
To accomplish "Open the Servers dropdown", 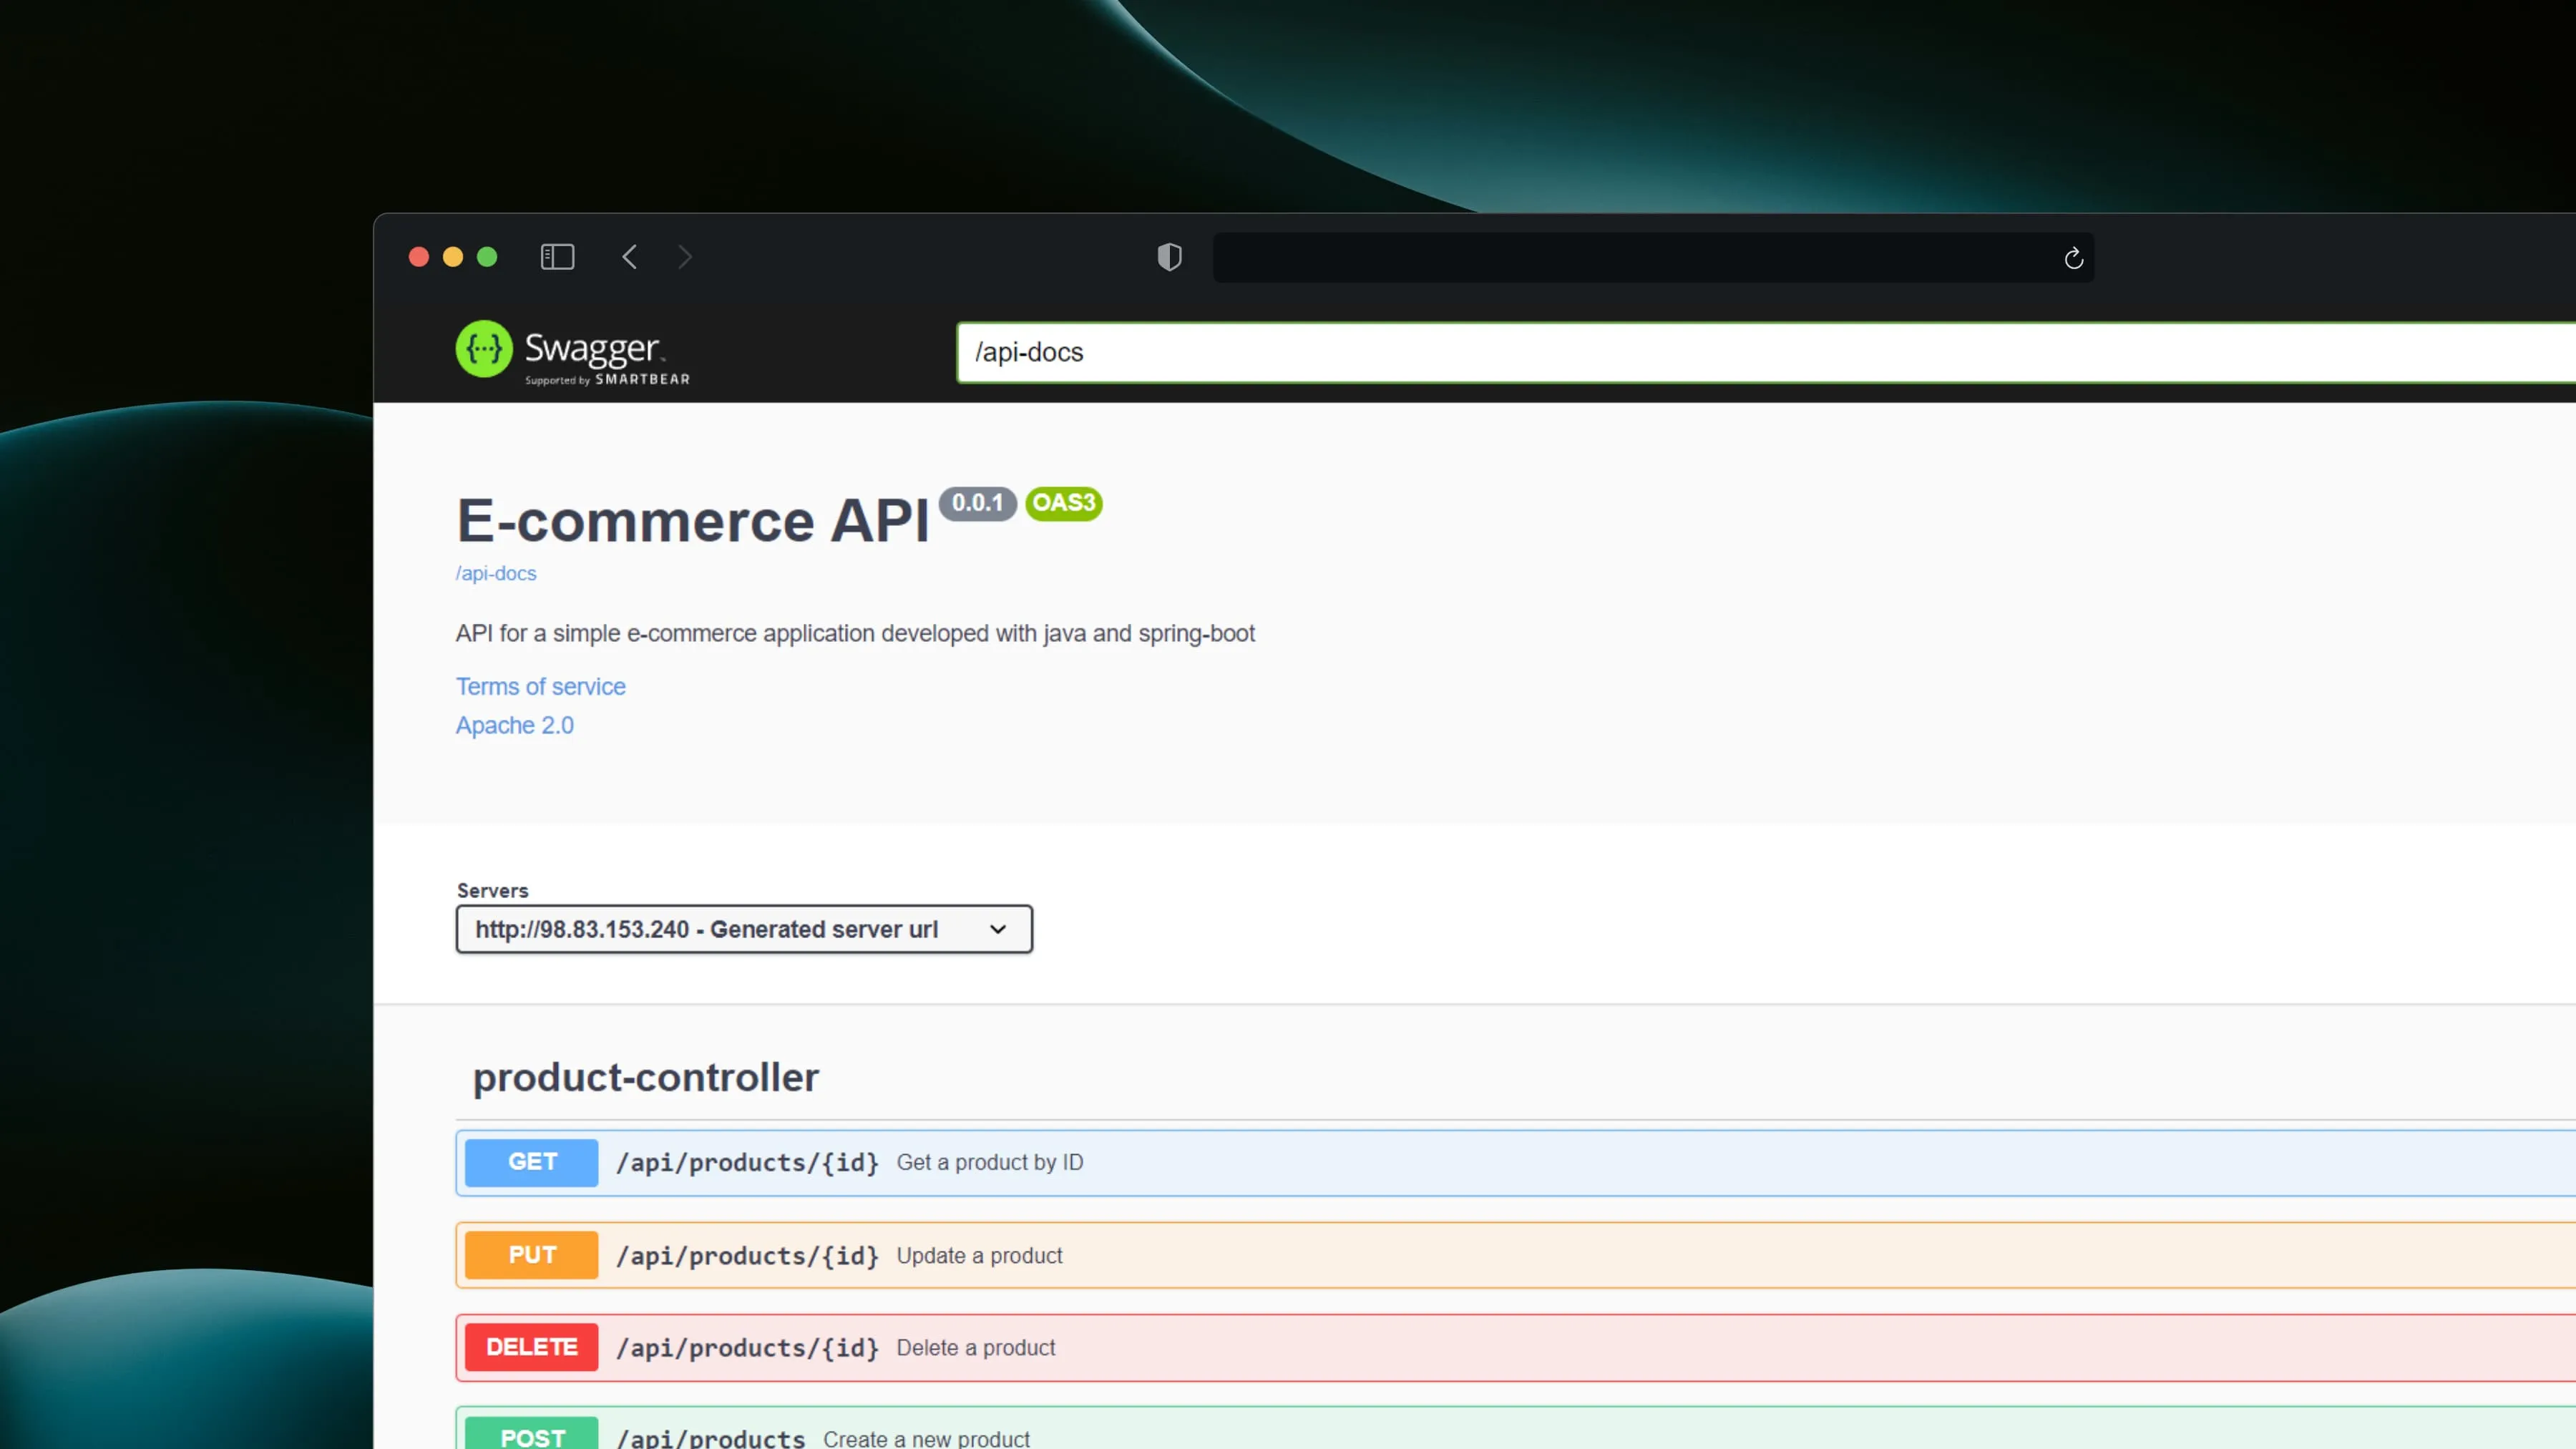I will (743, 929).
